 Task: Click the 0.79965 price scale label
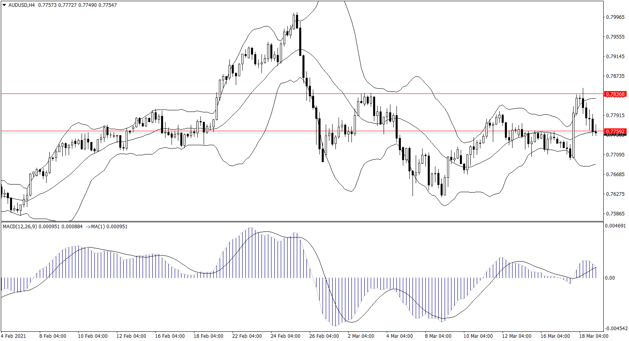[x=615, y=17]
